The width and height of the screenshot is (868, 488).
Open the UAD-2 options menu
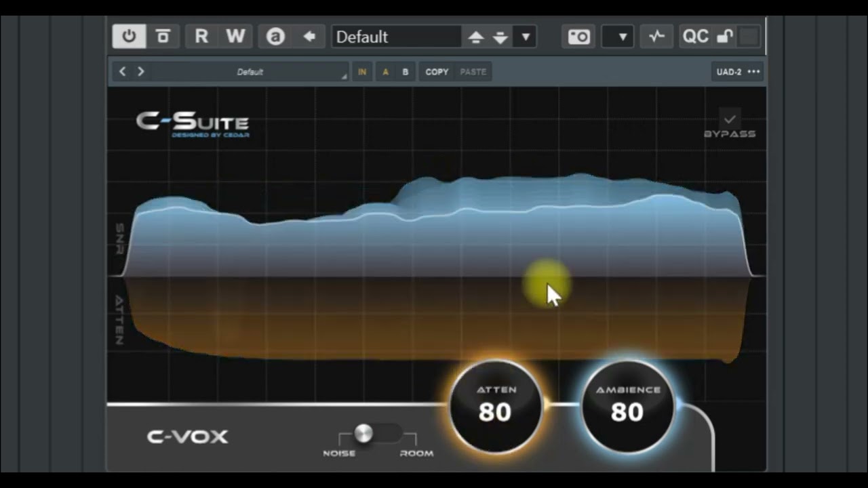tap(738, 72)
